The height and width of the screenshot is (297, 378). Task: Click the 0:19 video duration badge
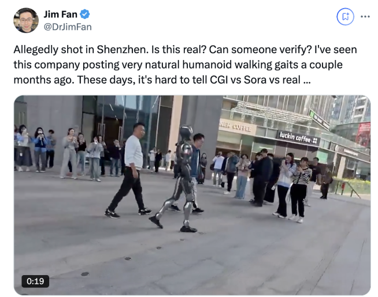tap(35, 281)
